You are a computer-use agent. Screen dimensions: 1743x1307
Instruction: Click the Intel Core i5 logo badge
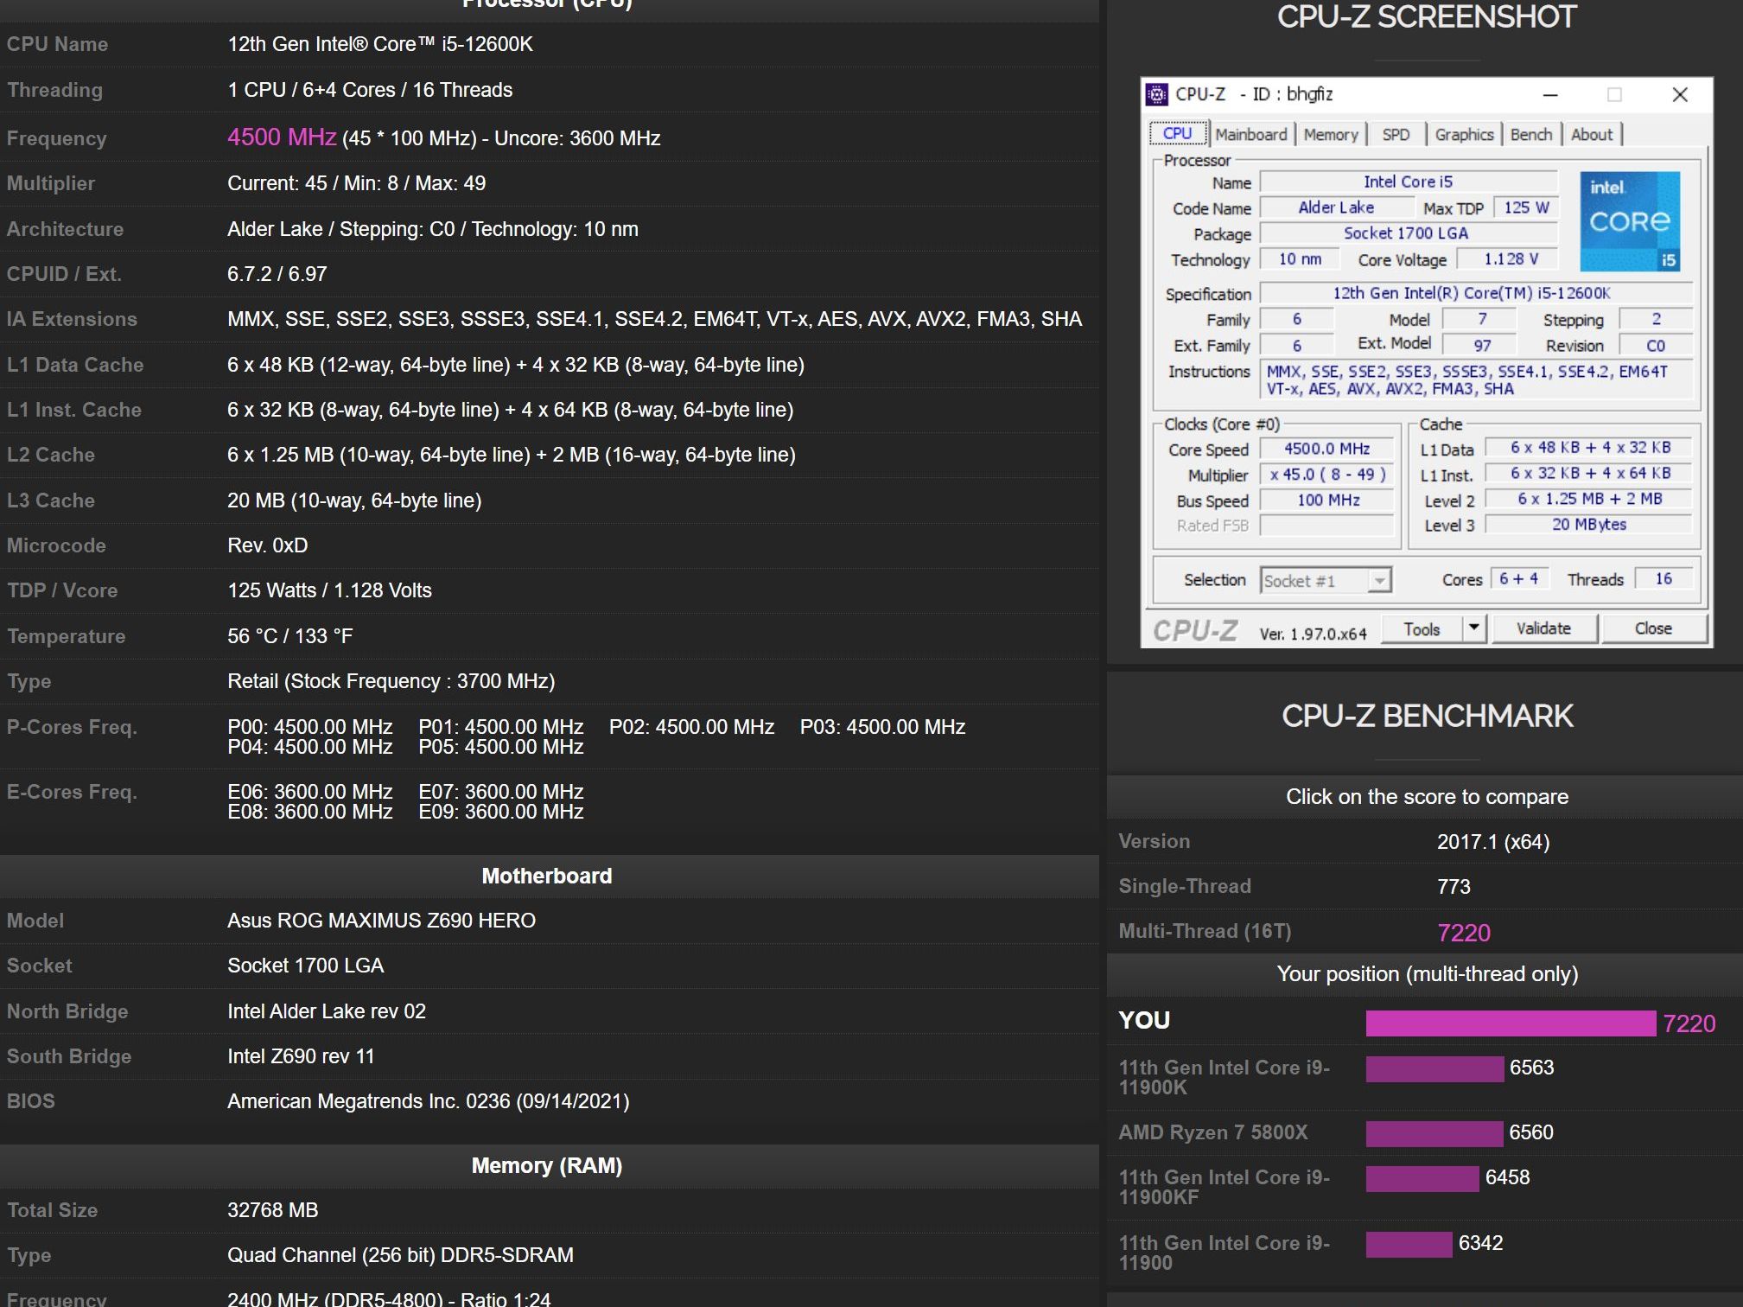click(1630, 221)
